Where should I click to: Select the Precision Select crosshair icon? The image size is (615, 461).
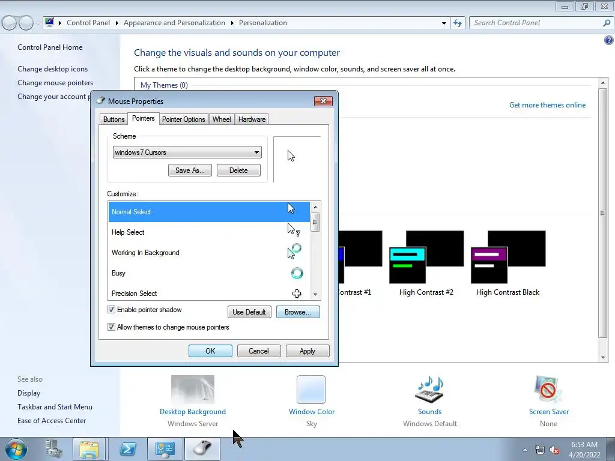297,293
